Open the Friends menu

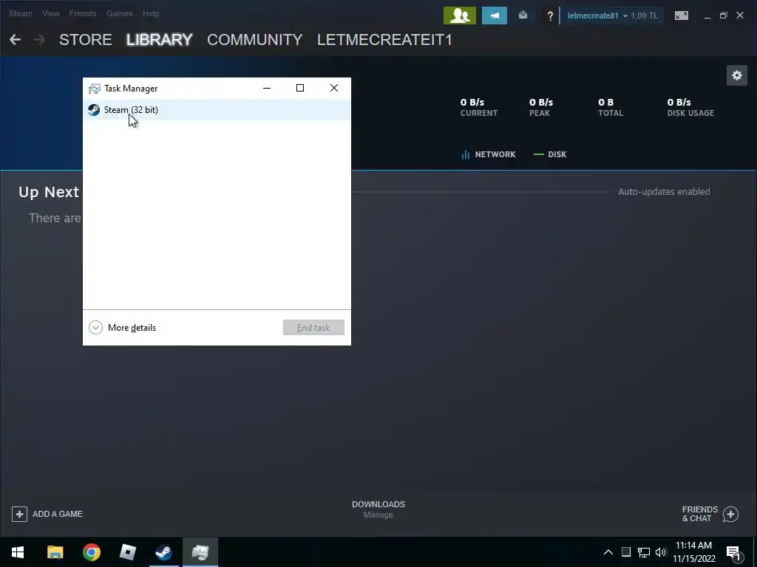[83, 13]
